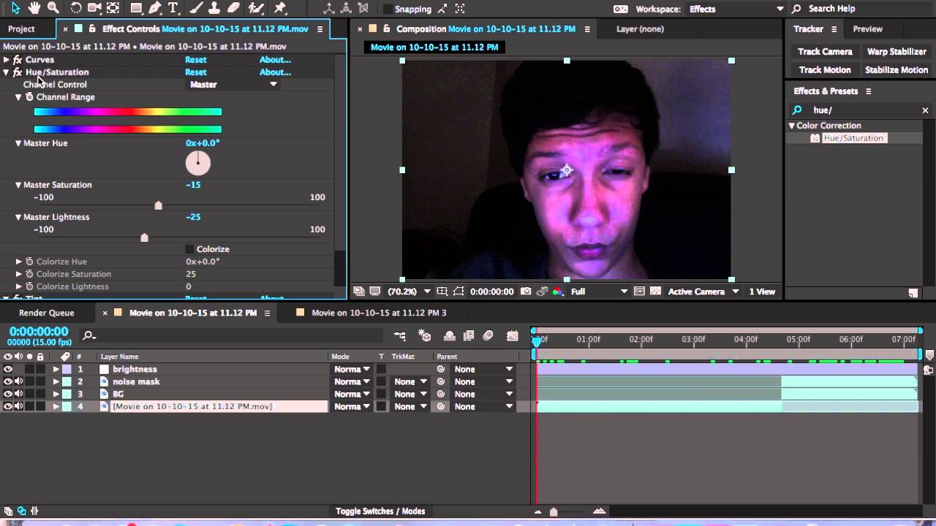Click the Master Hue angle dial
The width and height of the screenshot is (936, 526).
(x=198, y=163)
